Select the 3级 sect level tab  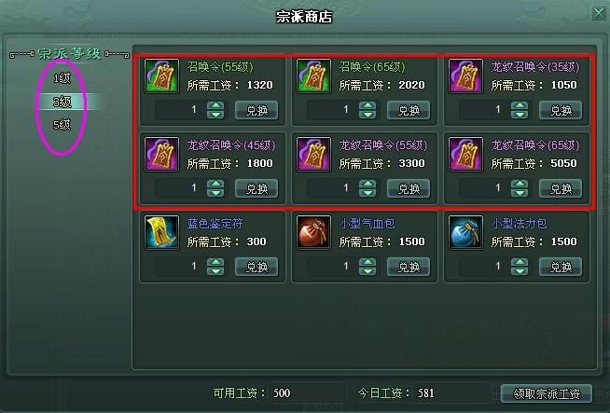click(62, 102)
